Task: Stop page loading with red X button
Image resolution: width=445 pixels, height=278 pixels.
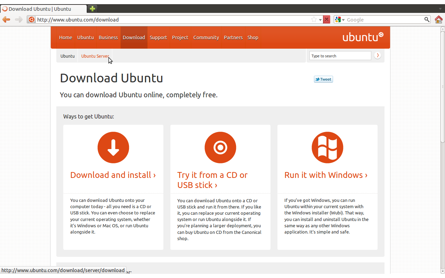Action: tap(326, 20)
